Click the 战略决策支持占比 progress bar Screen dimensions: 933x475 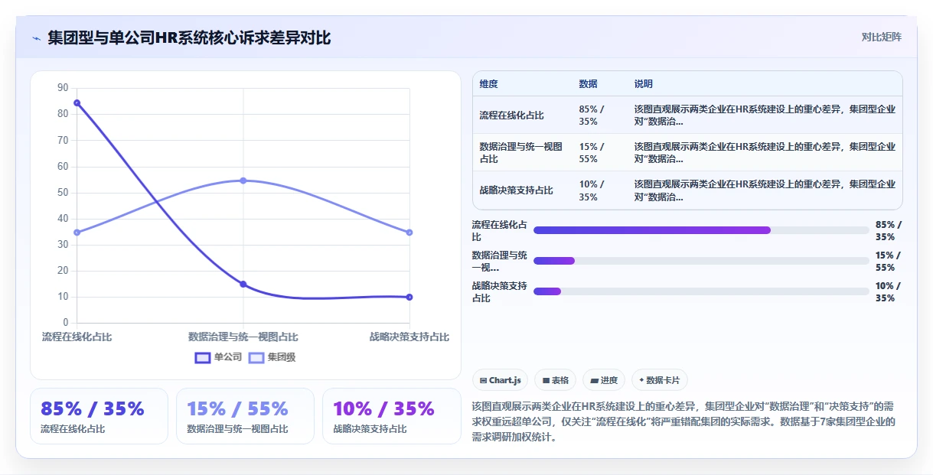701,291
